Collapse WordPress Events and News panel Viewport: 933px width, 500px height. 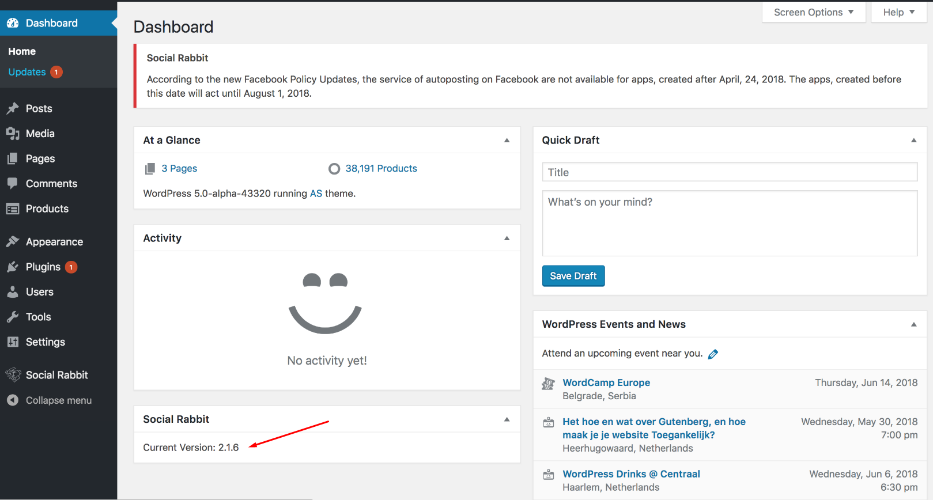point(913,324)
